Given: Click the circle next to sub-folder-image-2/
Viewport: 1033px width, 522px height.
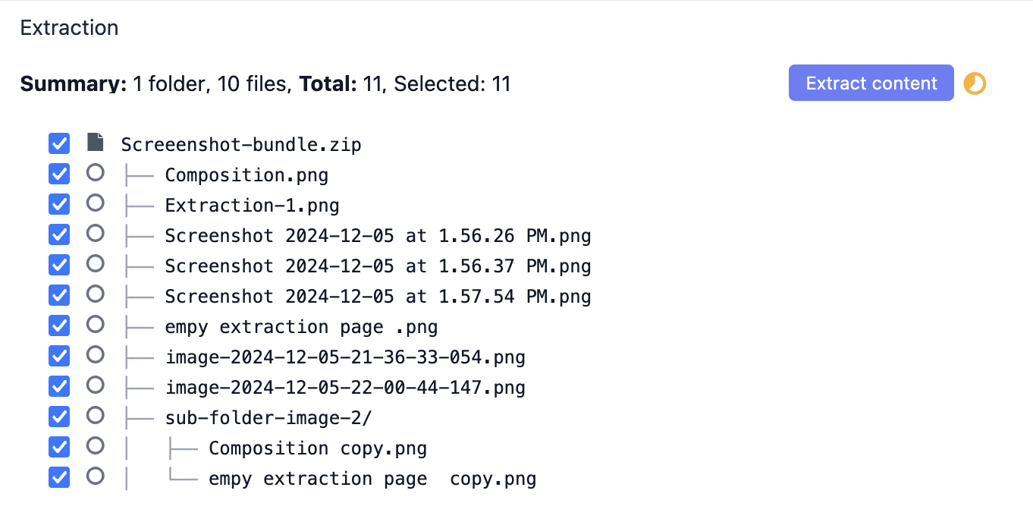Looking at the screenshot, I should [96, 416].
